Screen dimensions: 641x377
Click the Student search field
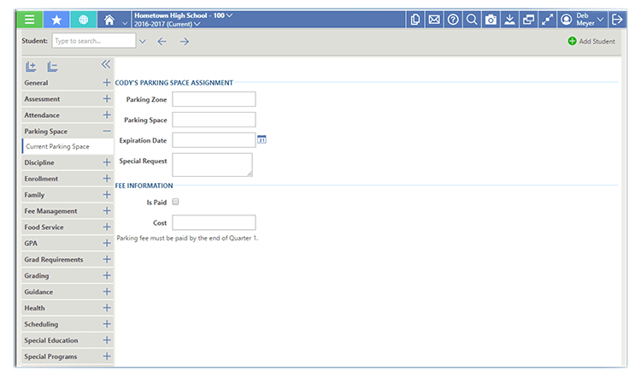tap(94, 41)
